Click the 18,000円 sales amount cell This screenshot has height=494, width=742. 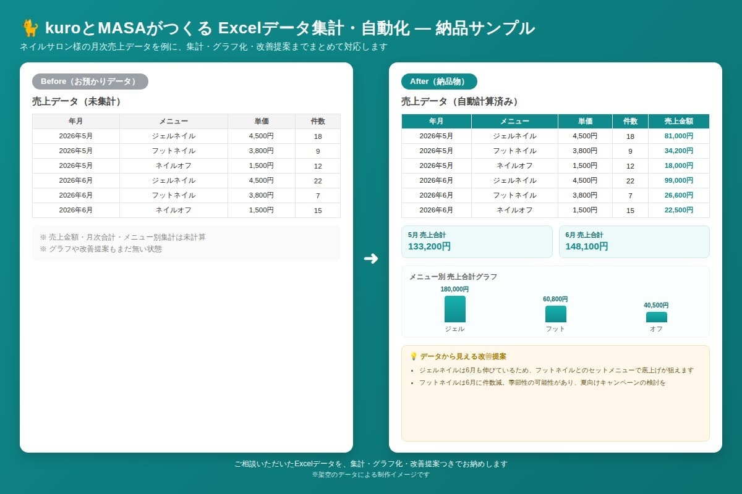(678, 165)
